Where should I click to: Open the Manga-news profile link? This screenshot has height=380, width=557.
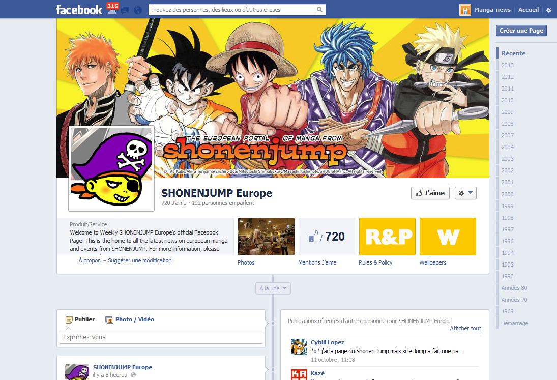492,10
